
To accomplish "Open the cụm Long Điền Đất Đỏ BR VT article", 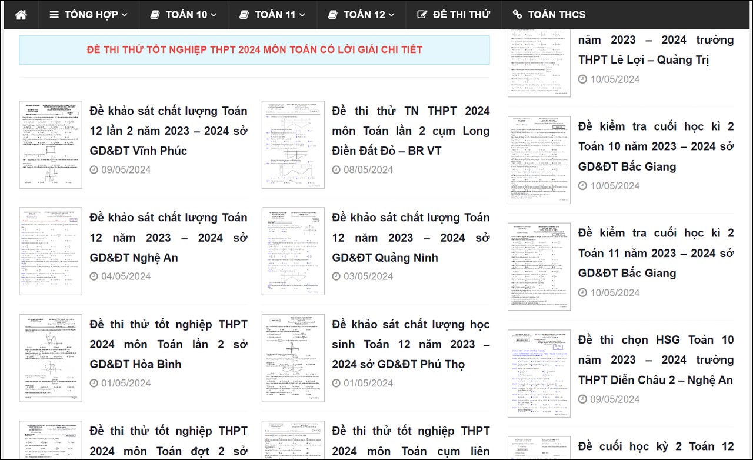I will tap(411, 131).
